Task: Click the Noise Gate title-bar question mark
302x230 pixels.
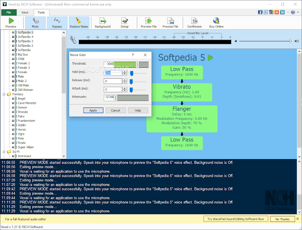Action: pos(133,55)
